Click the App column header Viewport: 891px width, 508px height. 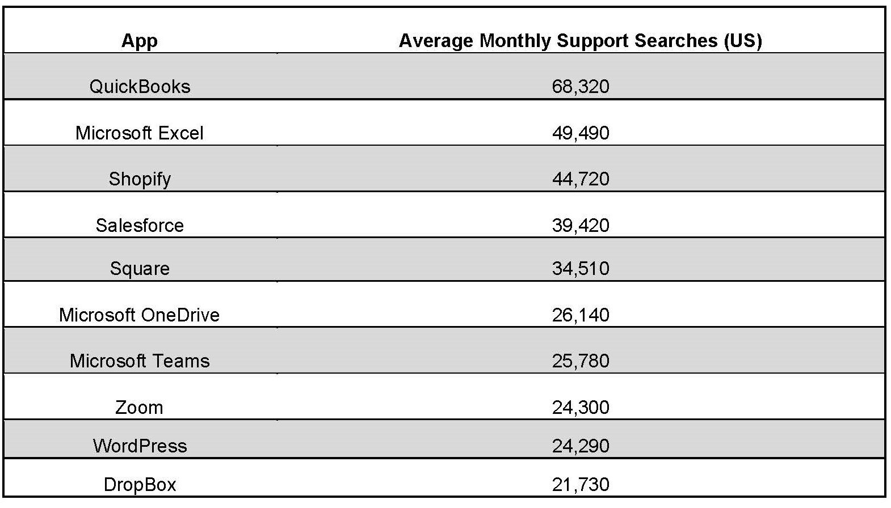pyautogui.click(x=139, y=41)
